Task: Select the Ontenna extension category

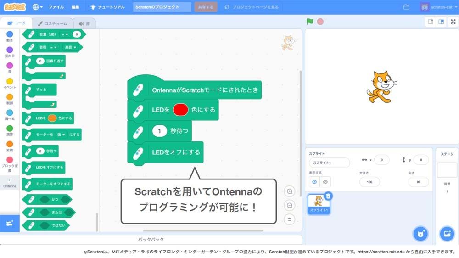Action: [x=10, y=183]
